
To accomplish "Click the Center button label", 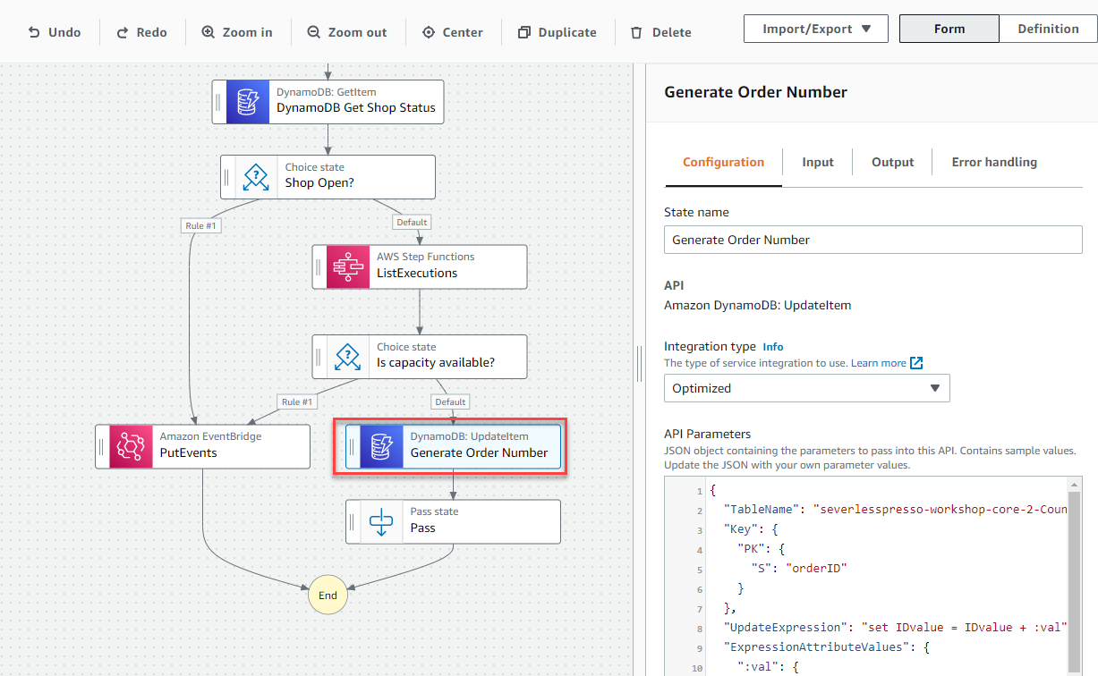I will (x=464, y=32).
